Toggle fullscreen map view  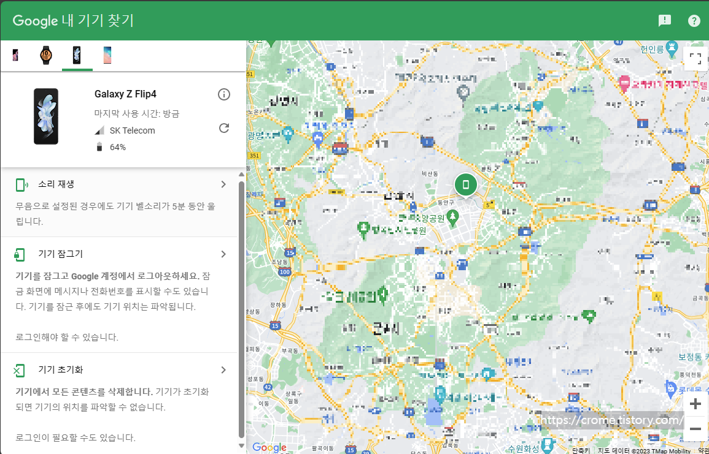point(695,59)
